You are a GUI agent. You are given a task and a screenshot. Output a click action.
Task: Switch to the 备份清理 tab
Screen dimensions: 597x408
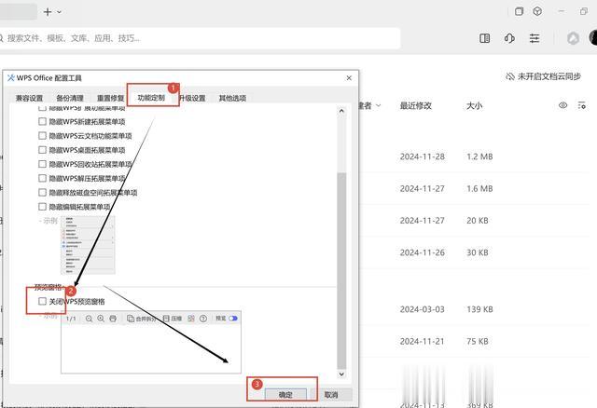[x=70, y=98]
